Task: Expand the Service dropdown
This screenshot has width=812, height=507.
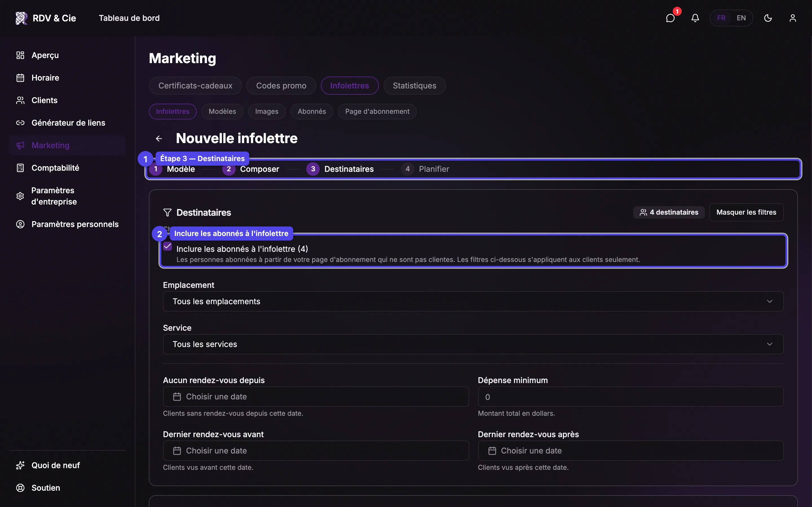Action: (473, 344)
